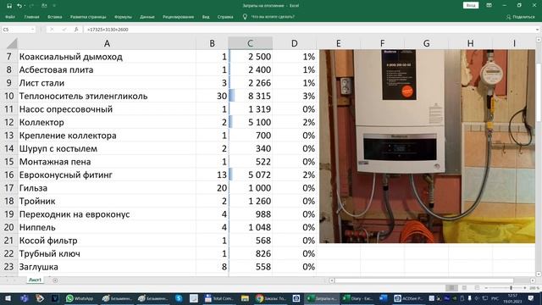The width and height of the screenshot is (542, 305).
Task: Open the Customize Quick Access Toolbar dropdown
Action: pos(54,6)
